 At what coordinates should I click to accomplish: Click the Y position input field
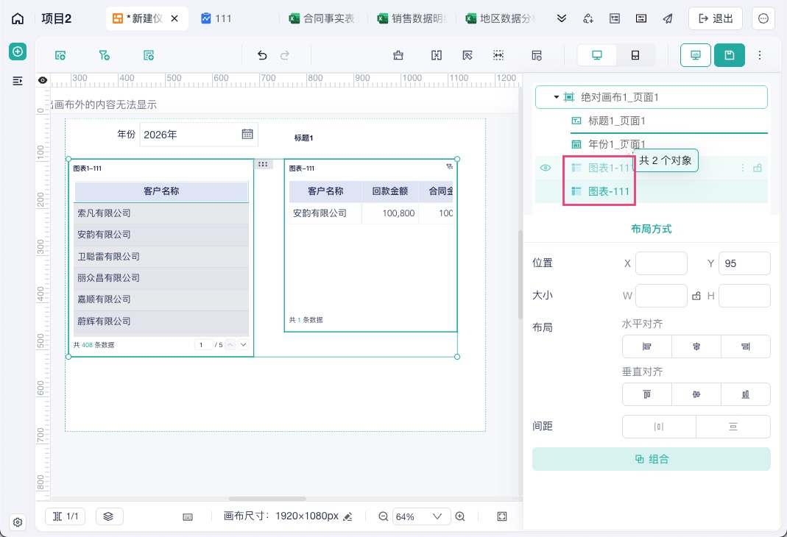[744, 263]
